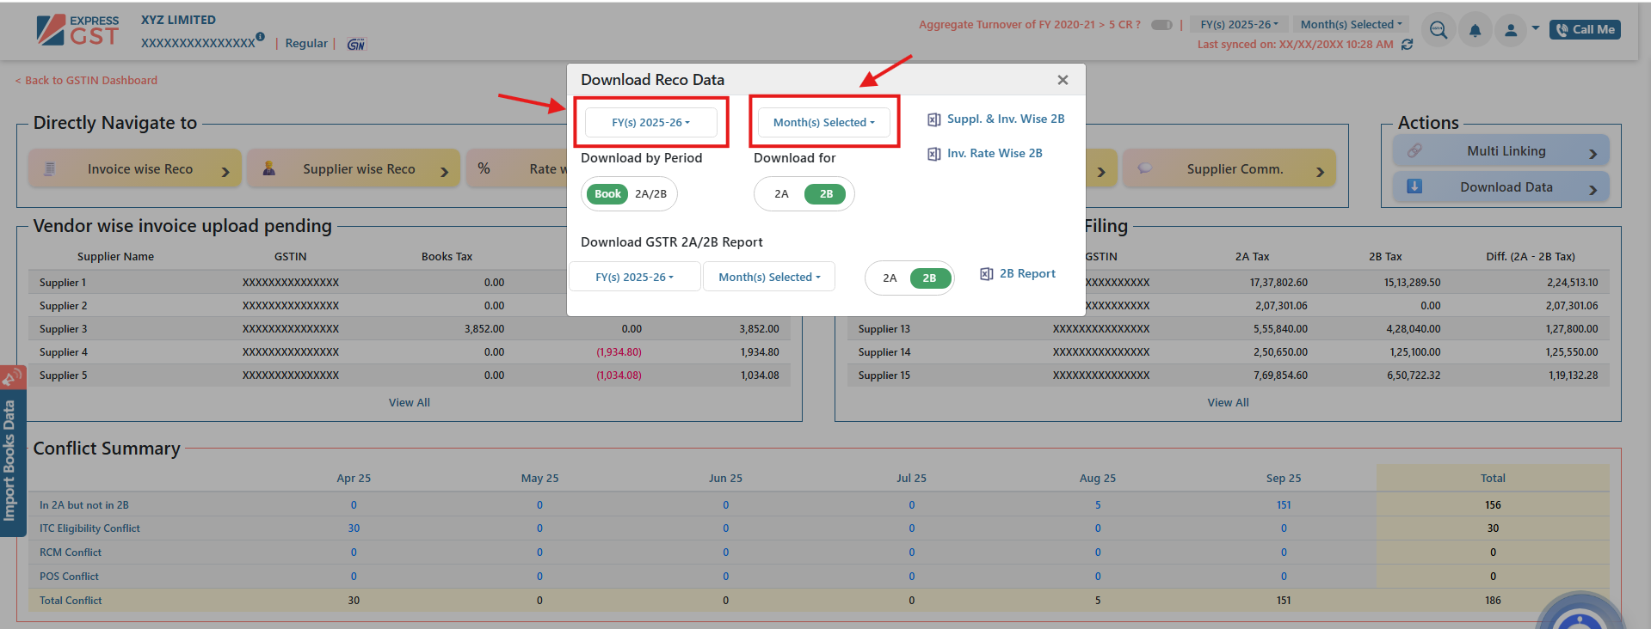Click Excel icon for Inv. Rate Wise 2B
Screen dimensions: 1651x629
(x=933, y=154)
